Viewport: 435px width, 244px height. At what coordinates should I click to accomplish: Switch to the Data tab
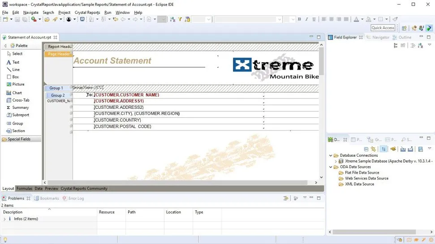tap(39, 188)
